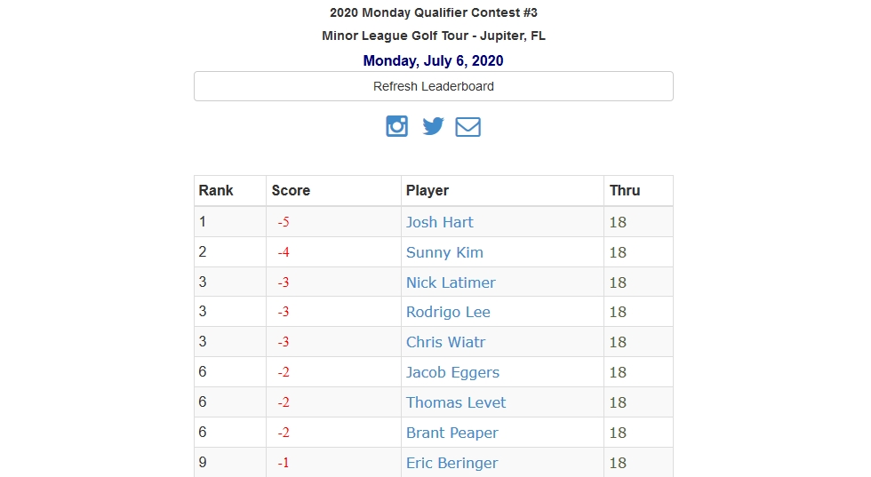Click the Score column header
The height and width of the screenshot is (477, 871).
[x=291, y=190]
